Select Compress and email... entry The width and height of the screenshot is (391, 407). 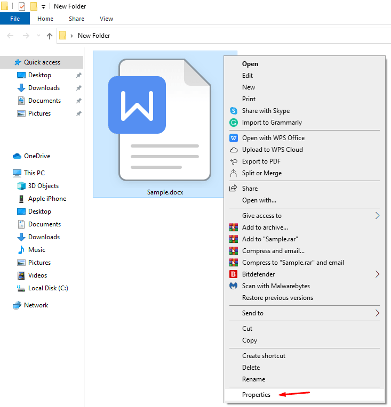(305, 251)
